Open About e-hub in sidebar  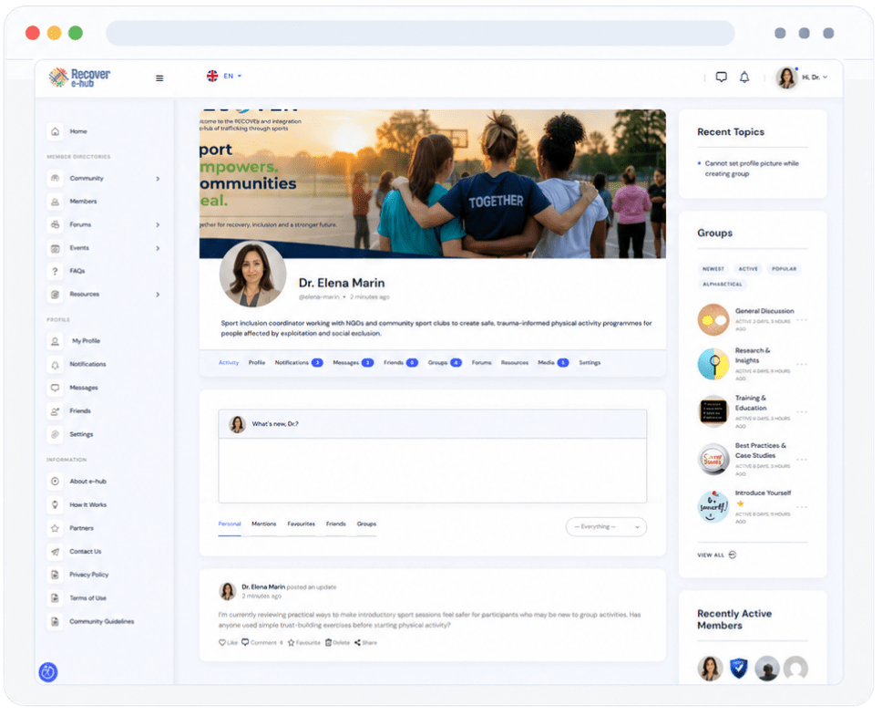[x=87, y=482]
